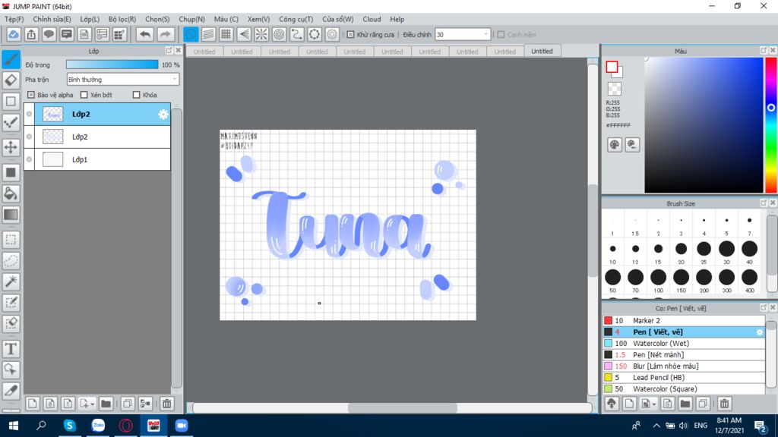The width and height of the screenshot is (778, 437).
Task: Select the Select Pen tool
Action: (x=11, y=303)
